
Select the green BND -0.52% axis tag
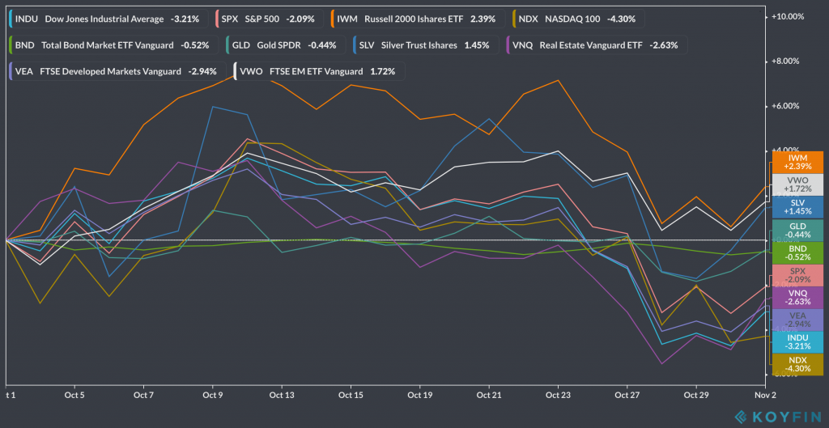pyautogui.click(x=797, y=252)
